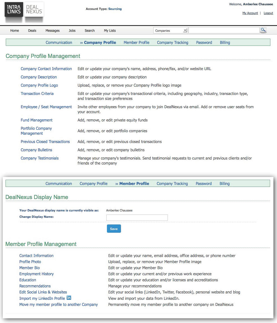Image resolution: width=277 pixels, height=323 pixels.
Task: Select Password tab in upper bar
Action: 204,43
